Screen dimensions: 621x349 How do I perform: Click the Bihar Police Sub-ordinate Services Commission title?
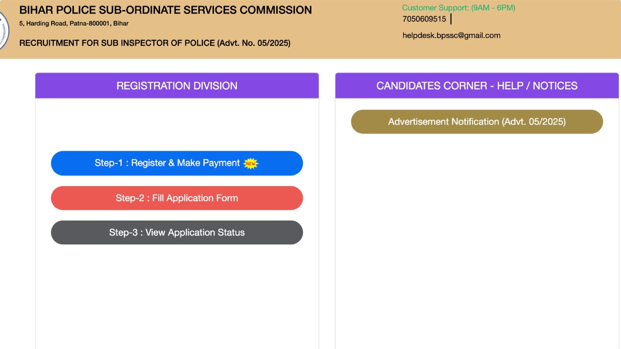tap(165, 10)
